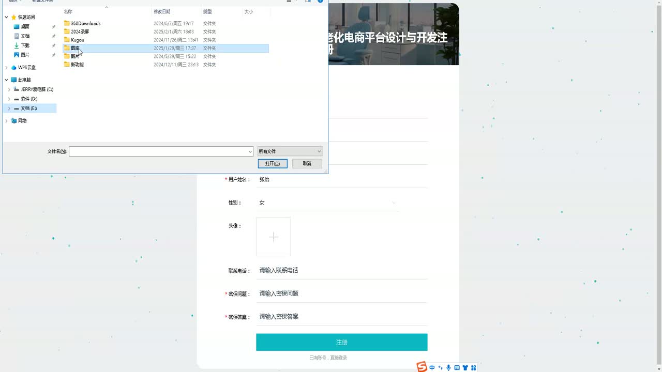This screenshot has width=662, height=372.
Task: Click the 文件夹 type cell of 360Downloads
Action: pos(209,23)
